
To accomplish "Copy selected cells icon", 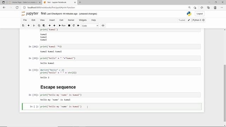I will pos(39,25).
